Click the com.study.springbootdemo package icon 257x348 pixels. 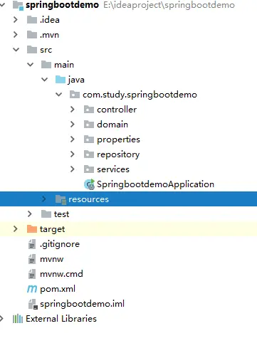click(x=75, y=95)
